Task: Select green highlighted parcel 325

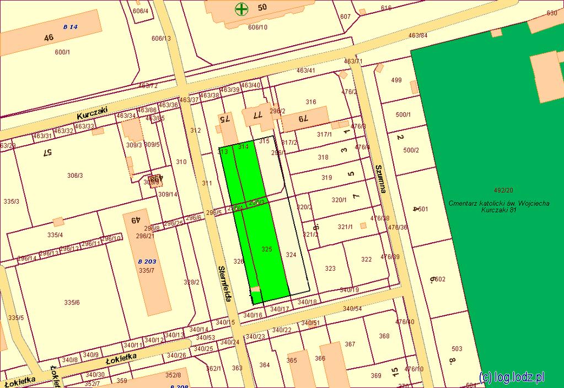Action: coord(266,249)
